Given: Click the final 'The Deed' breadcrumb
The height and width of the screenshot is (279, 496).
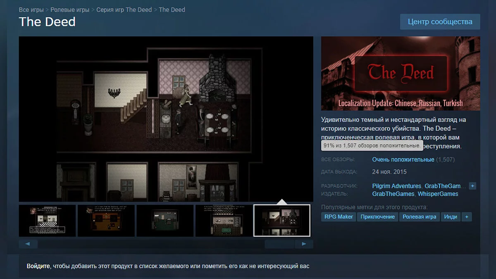Looking at the screenshot, I should [172, 10].
